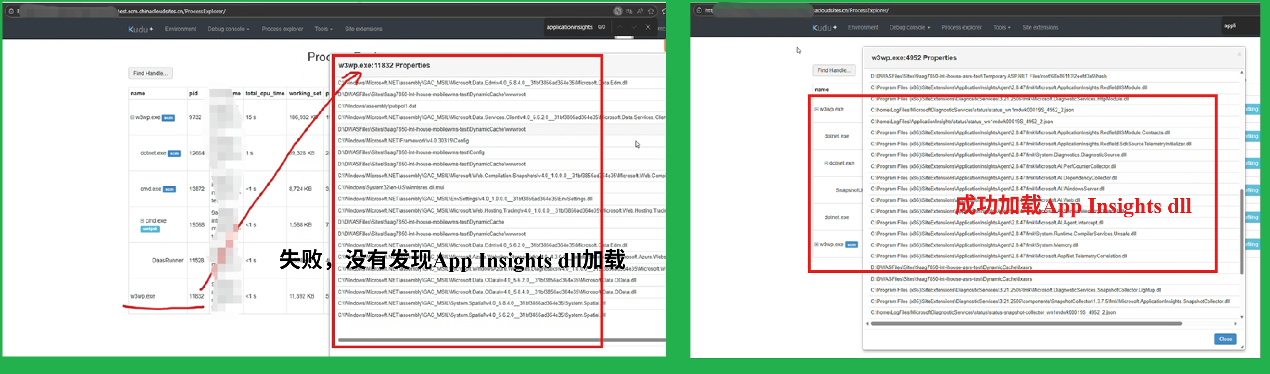Click the blue Close button in the properties dialog
The height and width of the screenshot is (374, 1270).
(x=1225, y=339)
